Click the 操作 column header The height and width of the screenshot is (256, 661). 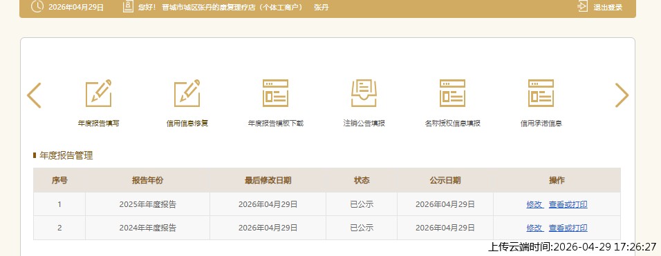[x=557, y=180]
